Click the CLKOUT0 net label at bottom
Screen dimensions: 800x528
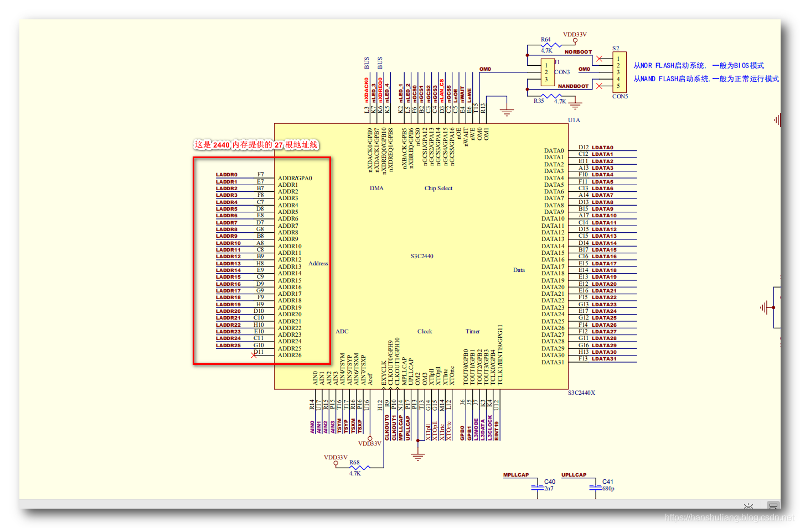click(387, 427)
